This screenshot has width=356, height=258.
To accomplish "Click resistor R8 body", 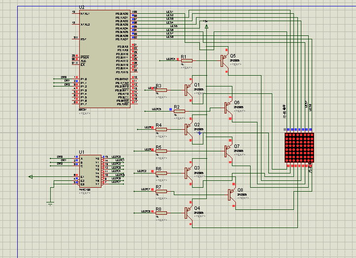I will (162, 213).
